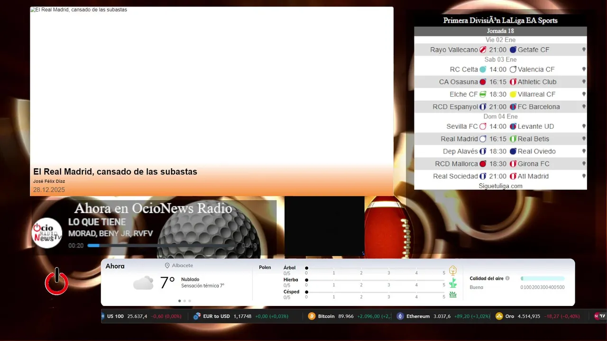607x341 pixels.
Task: Click stadium pin for Elche CF match
Action: (x=584, y=94)
